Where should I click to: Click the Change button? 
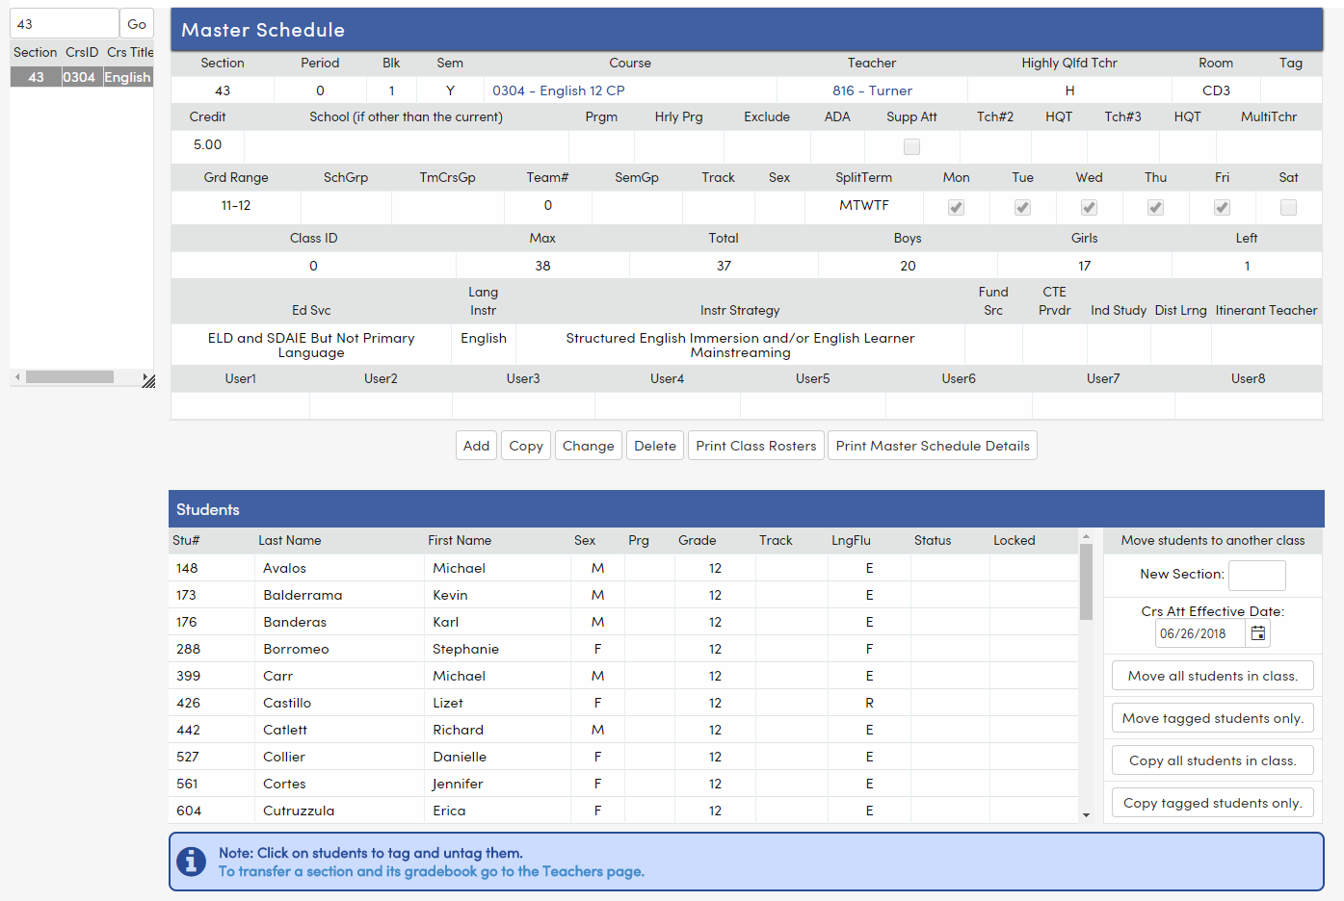tap(588, 445)
